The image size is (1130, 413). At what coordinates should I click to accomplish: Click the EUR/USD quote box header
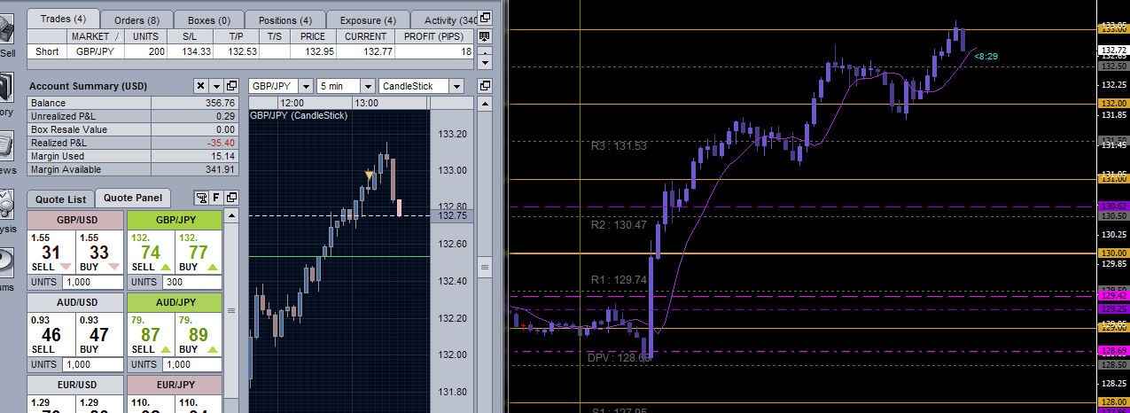[x=75, y=385]
